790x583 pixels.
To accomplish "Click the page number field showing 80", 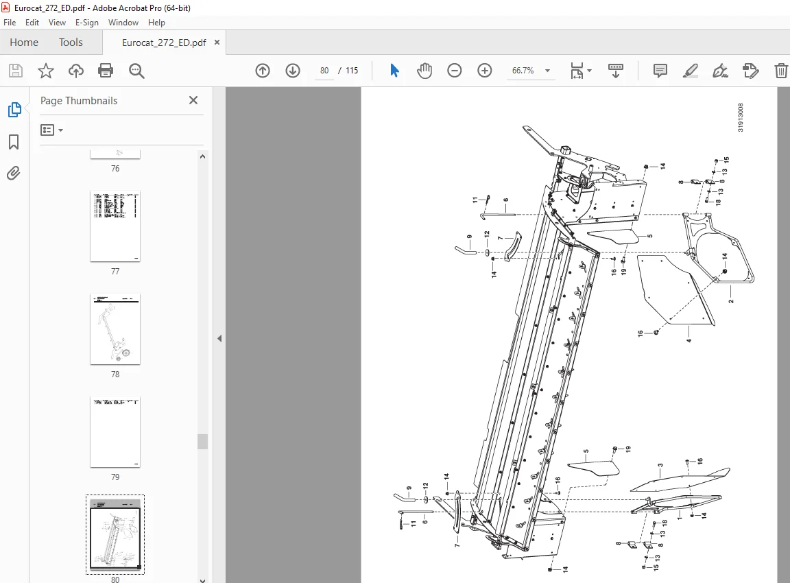I will pyautogui.click(x=324, y=71).
